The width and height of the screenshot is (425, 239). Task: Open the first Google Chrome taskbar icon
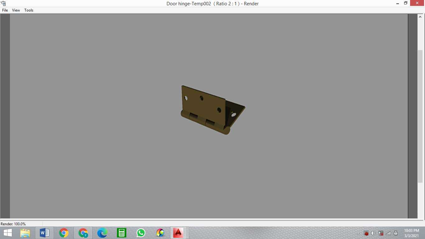click(x=64, y=233)
